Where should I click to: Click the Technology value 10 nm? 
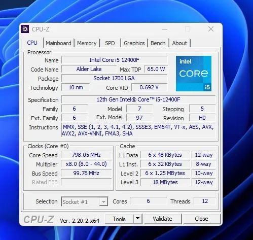76,87
